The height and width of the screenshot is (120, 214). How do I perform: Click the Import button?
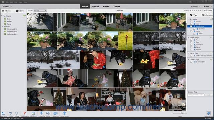click(x=6, y=6)
